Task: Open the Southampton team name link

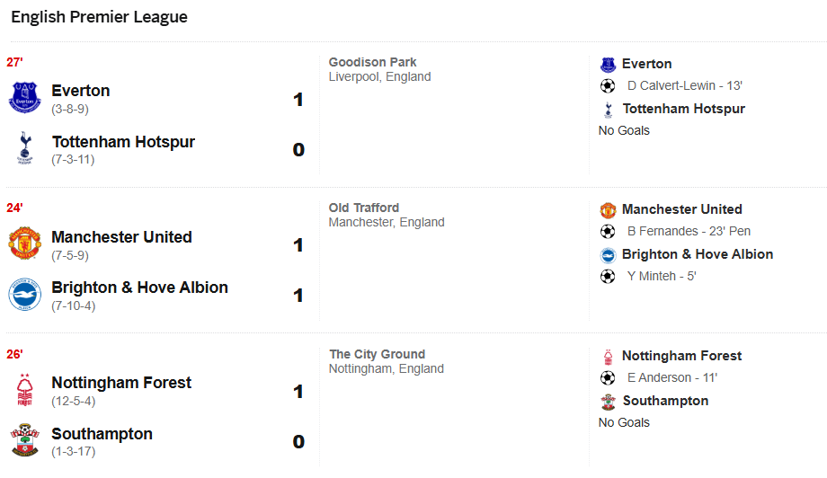Action: coord(102,434)
